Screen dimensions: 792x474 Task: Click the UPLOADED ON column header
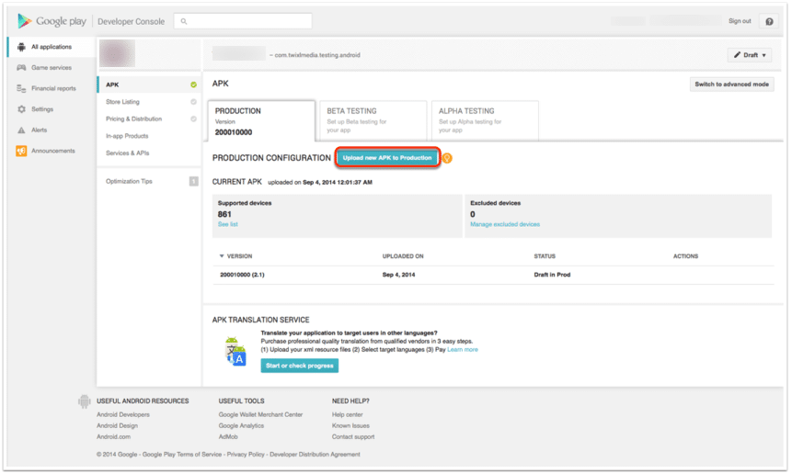point(403,256)
